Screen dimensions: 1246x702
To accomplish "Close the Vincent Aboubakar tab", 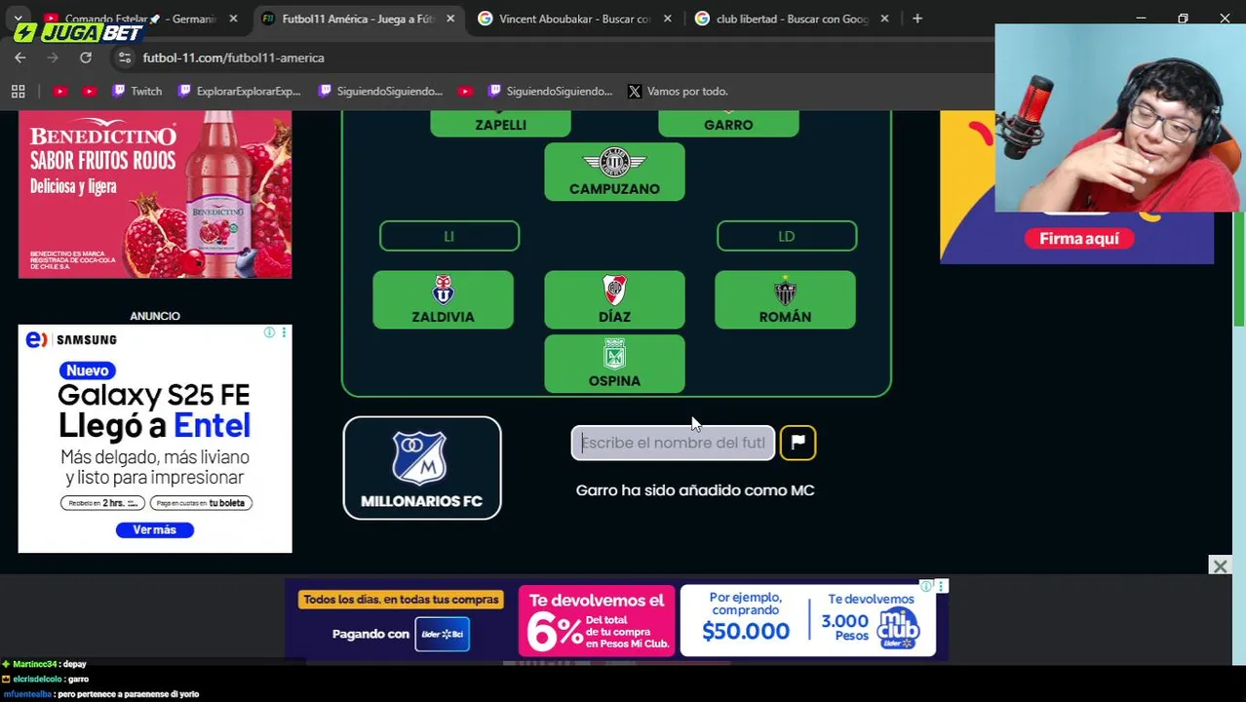I will click(668, 19).
